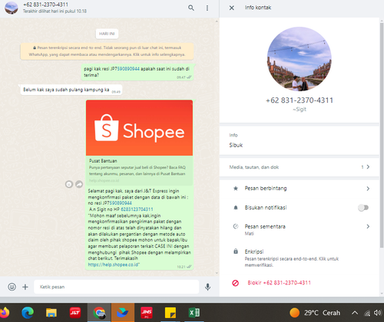Open the help.shopee.co.id link in message
This screenshot has width=384, height=322.
point(113,264)
